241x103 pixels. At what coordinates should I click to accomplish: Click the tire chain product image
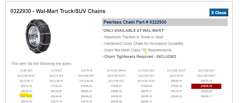[x=38, y=36]
